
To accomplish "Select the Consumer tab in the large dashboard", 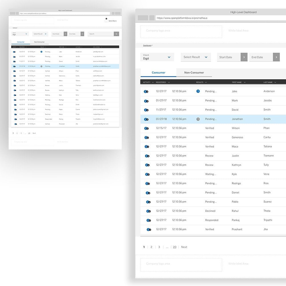I will (158, 73).
